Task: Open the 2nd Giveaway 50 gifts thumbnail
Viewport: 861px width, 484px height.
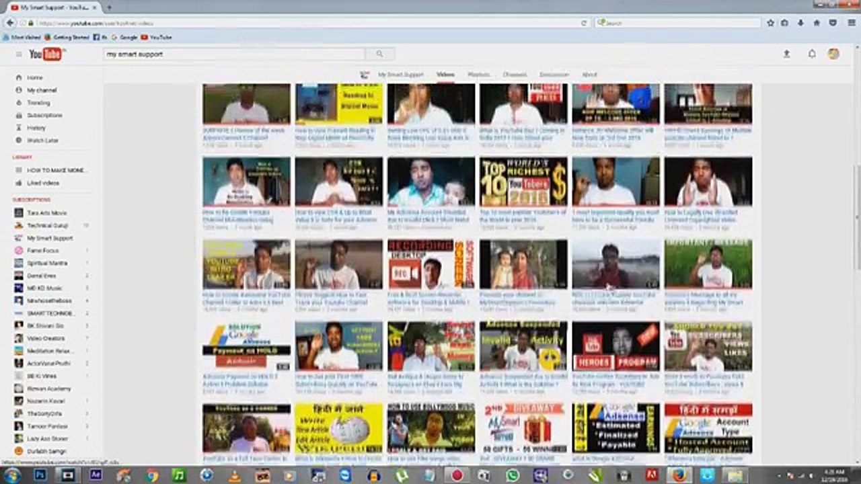Action: 523,428
